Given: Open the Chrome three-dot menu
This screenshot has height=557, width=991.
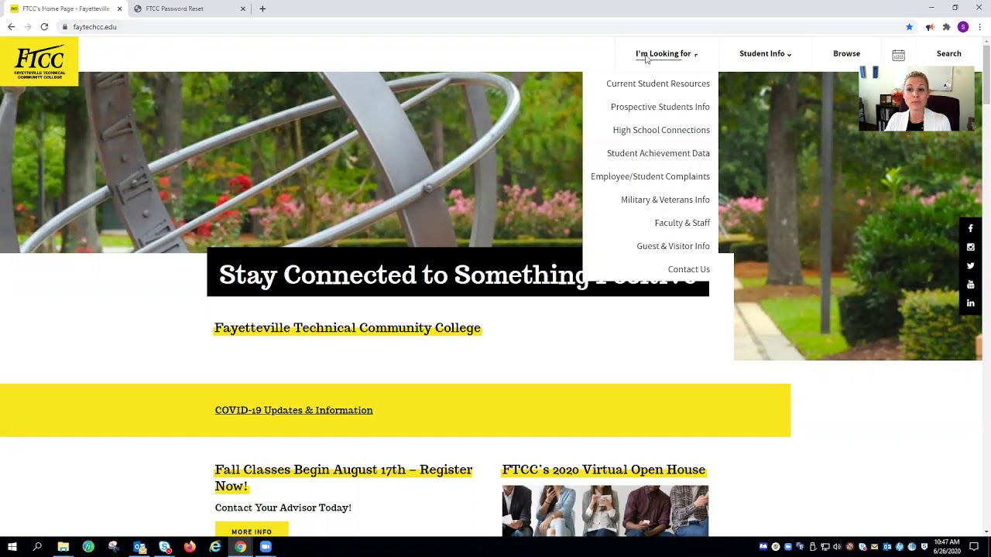Looking at the screenshot, I should 980,27.
